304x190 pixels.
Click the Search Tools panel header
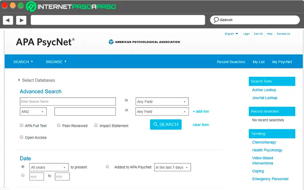point(272,81)
